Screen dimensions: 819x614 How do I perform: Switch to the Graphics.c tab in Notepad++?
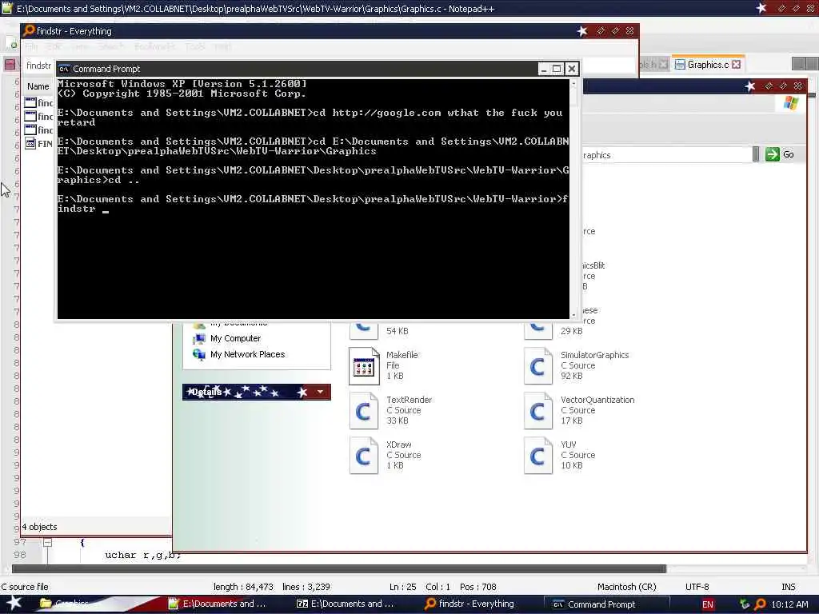pos(708,64)
